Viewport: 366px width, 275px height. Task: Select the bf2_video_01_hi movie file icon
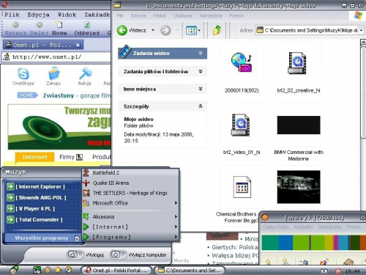click(x=240, y=125)
